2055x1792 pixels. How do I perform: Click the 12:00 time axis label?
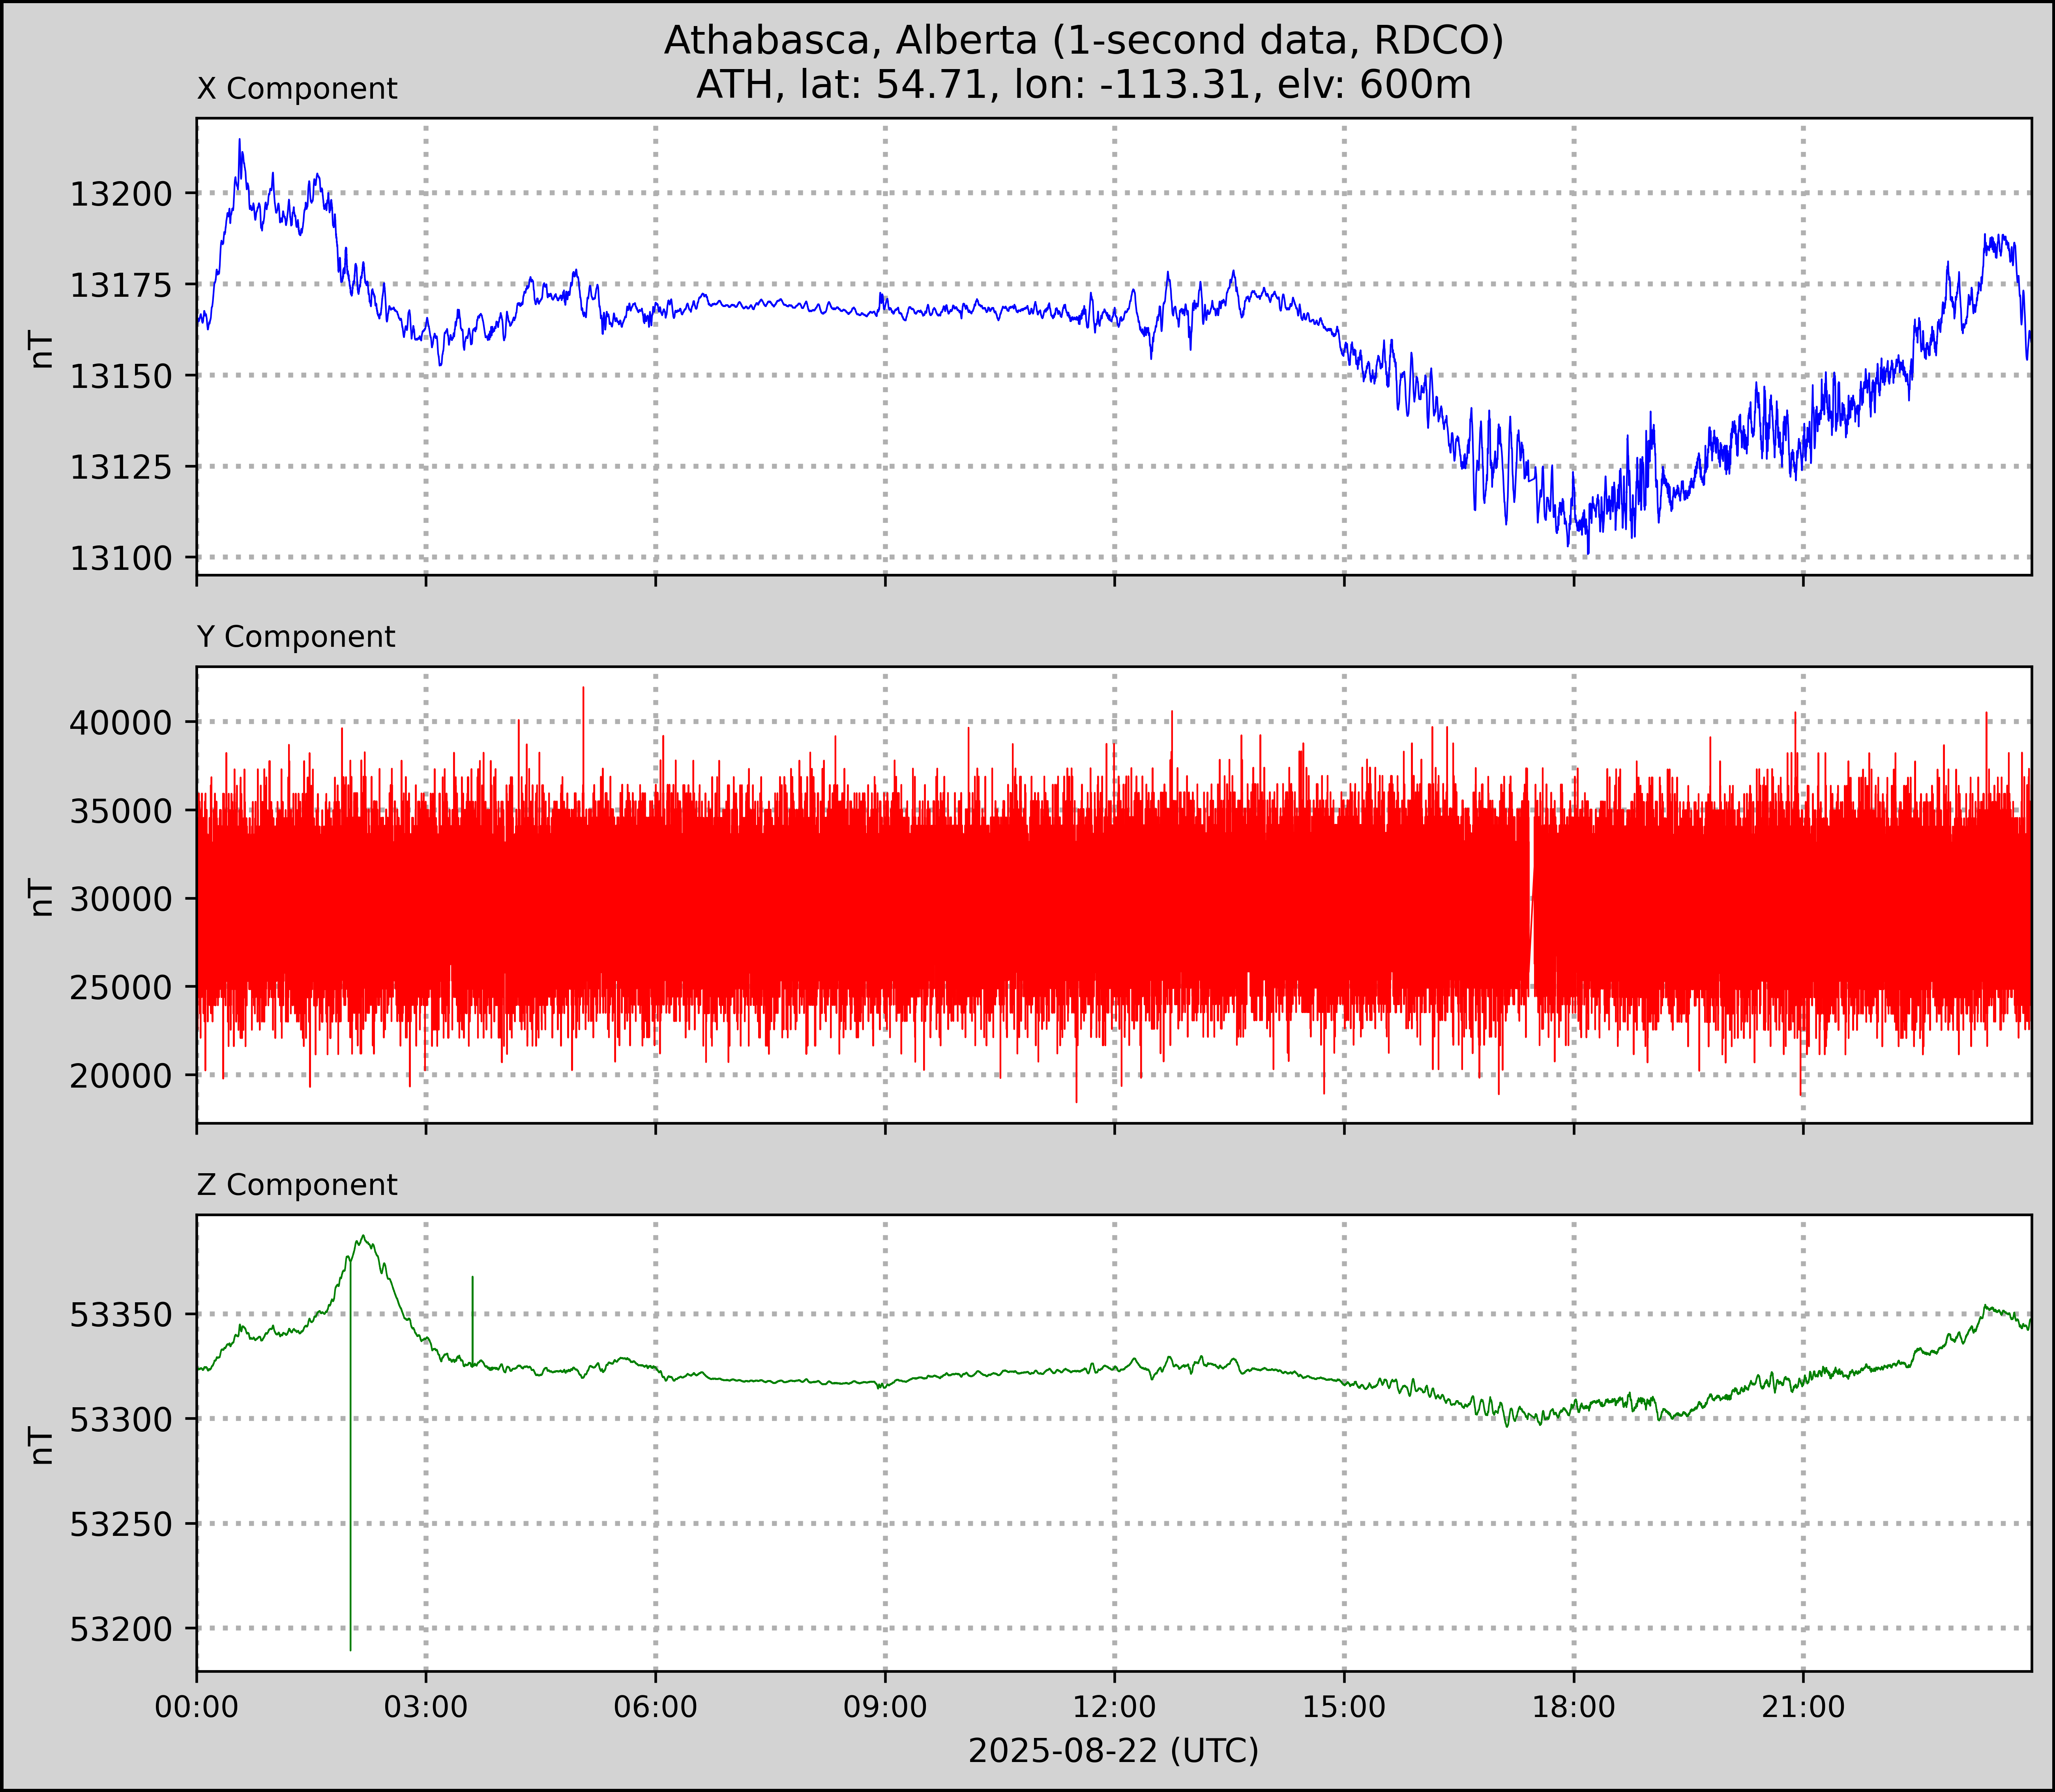click(x=1115, y=1707)
